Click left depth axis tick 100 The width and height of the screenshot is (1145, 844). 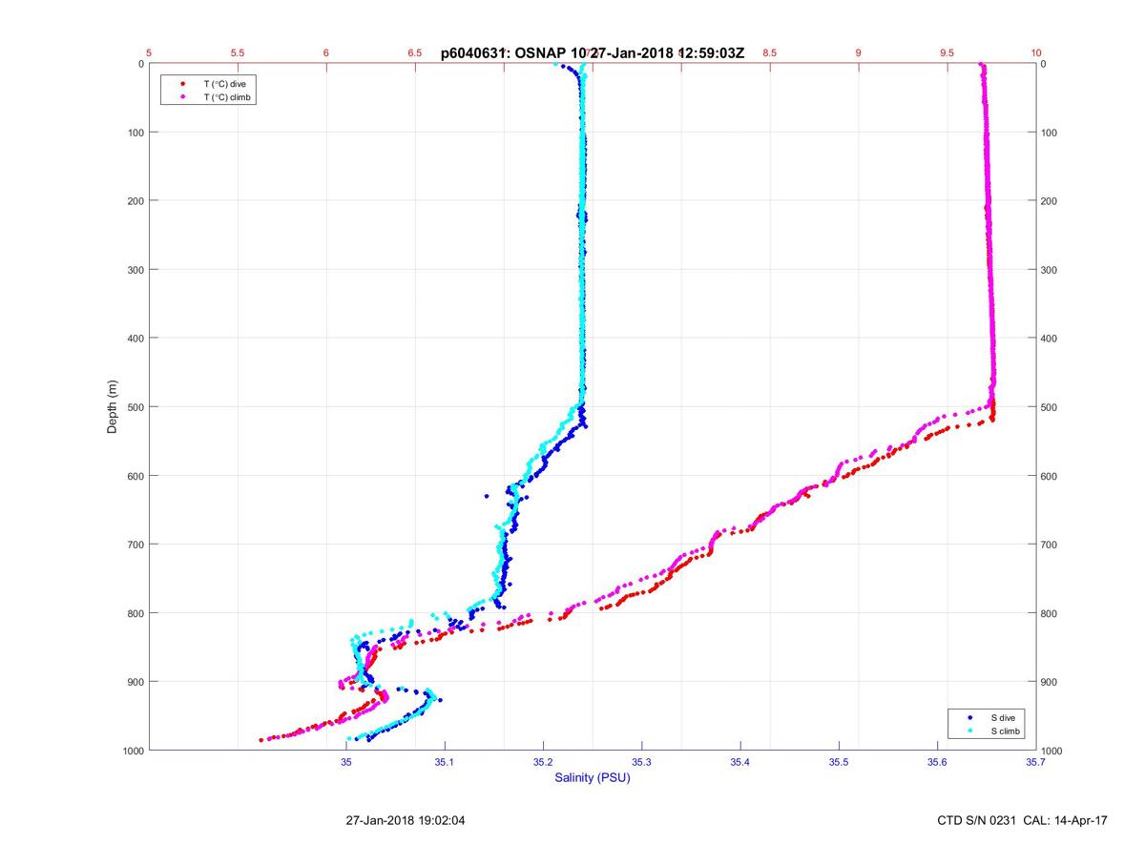(134, 133)
